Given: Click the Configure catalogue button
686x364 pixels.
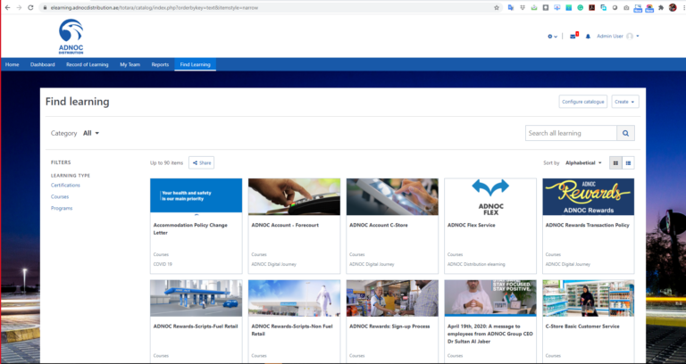Looking at the screenshot, I should click(x=582, y=102).
